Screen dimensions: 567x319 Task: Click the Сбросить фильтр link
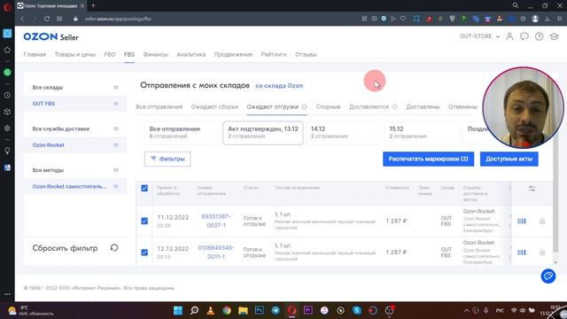point(65,248)
